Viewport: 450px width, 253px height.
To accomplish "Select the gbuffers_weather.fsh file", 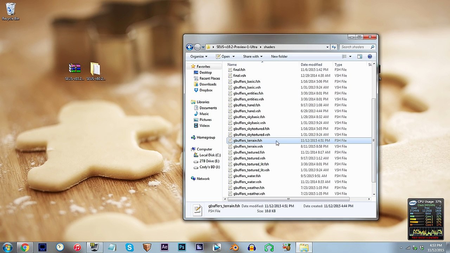I will coord(249,188).
